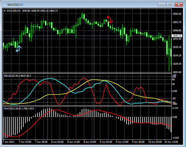
Task: Click the red down arrow sell signal
Action: click(x=110, y=20)
